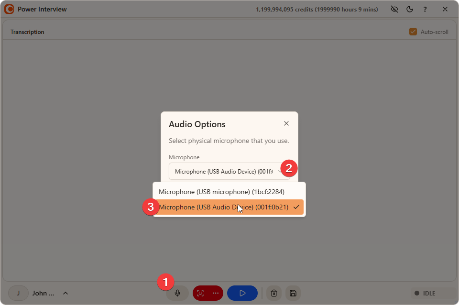Close the Audio Options dialog
Image resolution: width=459 pixels, height=306 pixels.
(286, 123)
